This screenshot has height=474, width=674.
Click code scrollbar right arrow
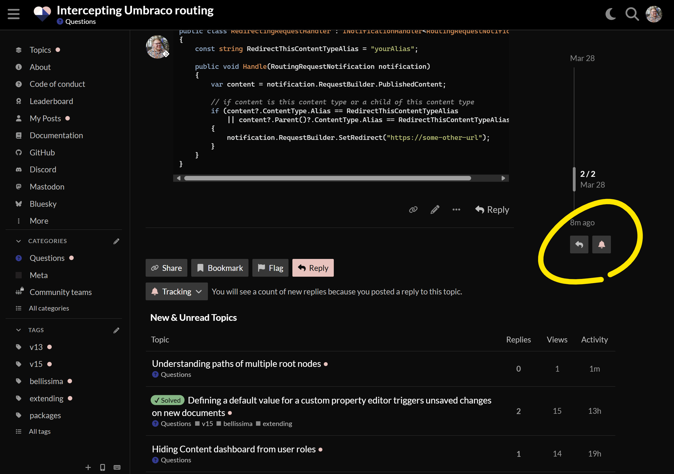click(x=503, y=178)
